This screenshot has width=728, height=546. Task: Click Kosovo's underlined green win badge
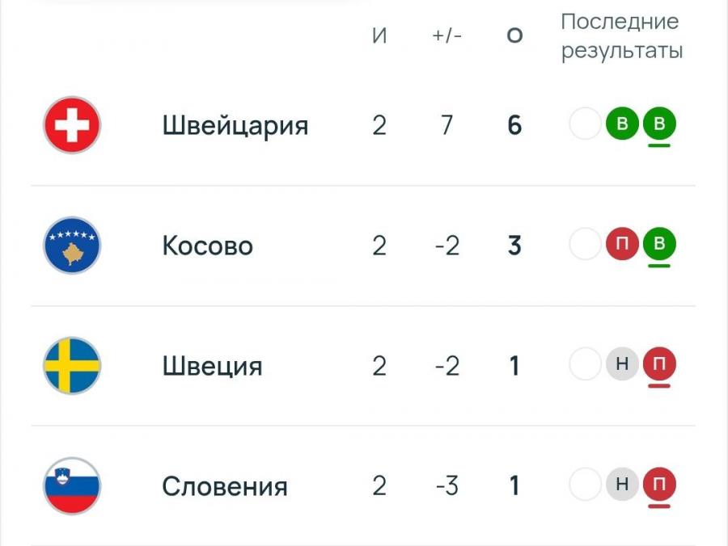tap(659, 243)
